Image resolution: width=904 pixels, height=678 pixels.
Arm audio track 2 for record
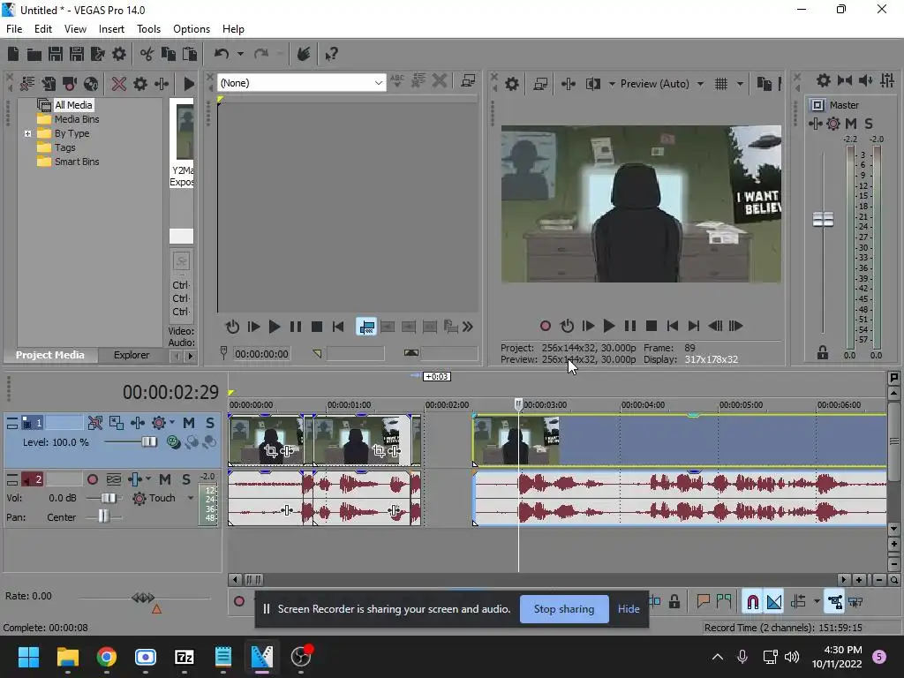coord(92,479)
